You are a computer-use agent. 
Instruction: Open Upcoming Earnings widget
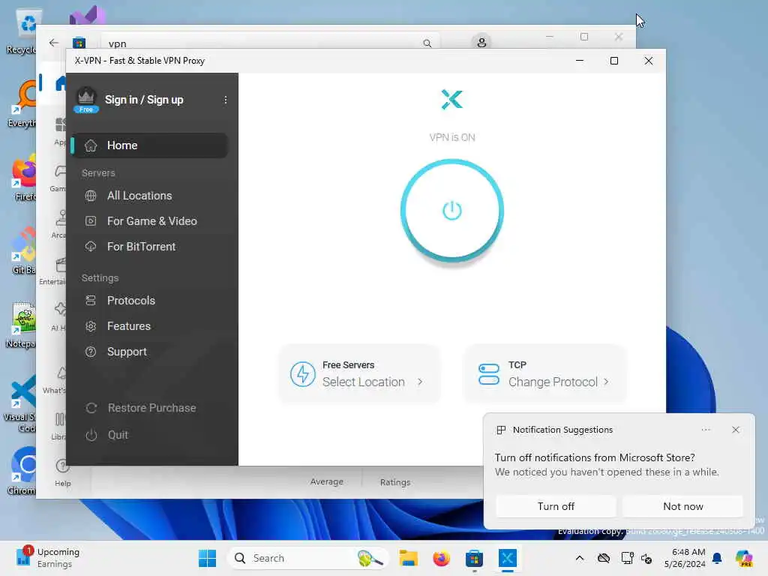point(48,558)
